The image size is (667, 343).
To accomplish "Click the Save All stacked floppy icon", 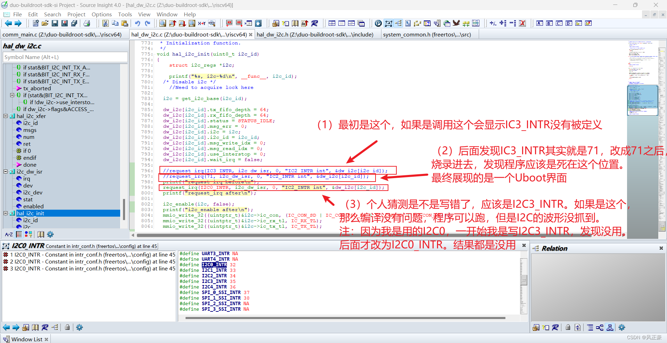I will (x=74, y=23).
